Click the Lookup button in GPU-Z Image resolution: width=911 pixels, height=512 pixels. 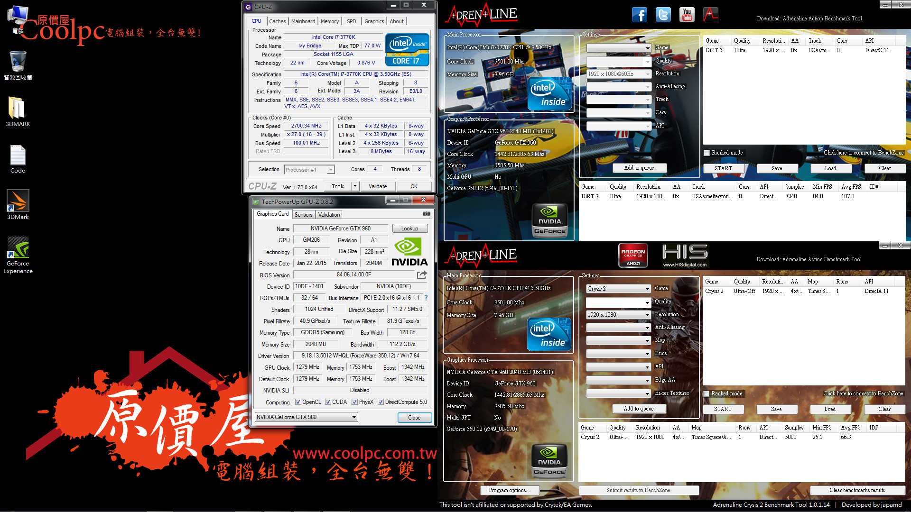(409, 229)
